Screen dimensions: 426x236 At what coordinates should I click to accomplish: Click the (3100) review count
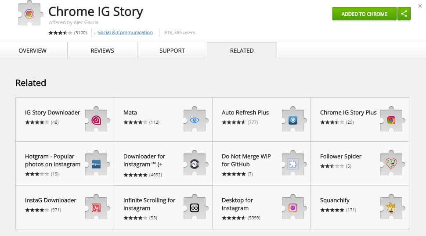click(x=80, y=33)
